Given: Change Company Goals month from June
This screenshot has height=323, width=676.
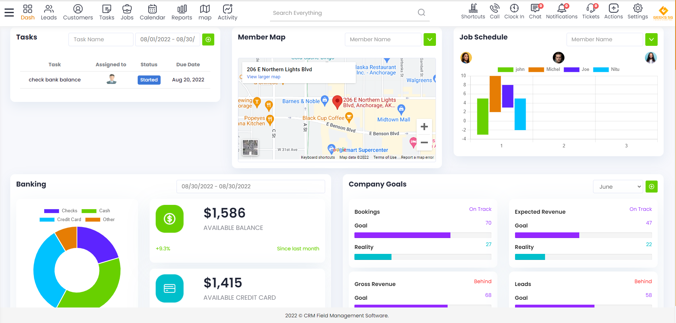Looking at the screenshot, I should pyautogui.click(x=617, y=187).
